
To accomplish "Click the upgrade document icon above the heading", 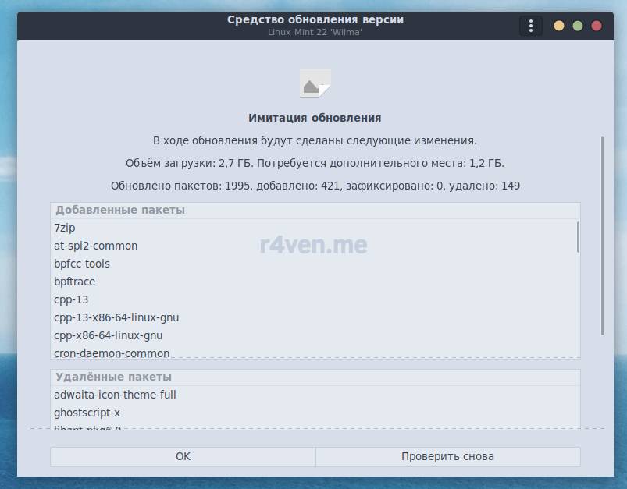I will (x=315, y=84).
